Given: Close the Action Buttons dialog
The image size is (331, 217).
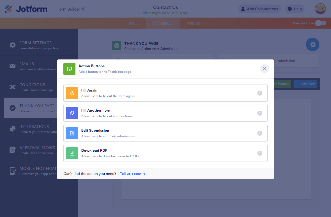Looking at the screenshot, I should pos(265,68).
